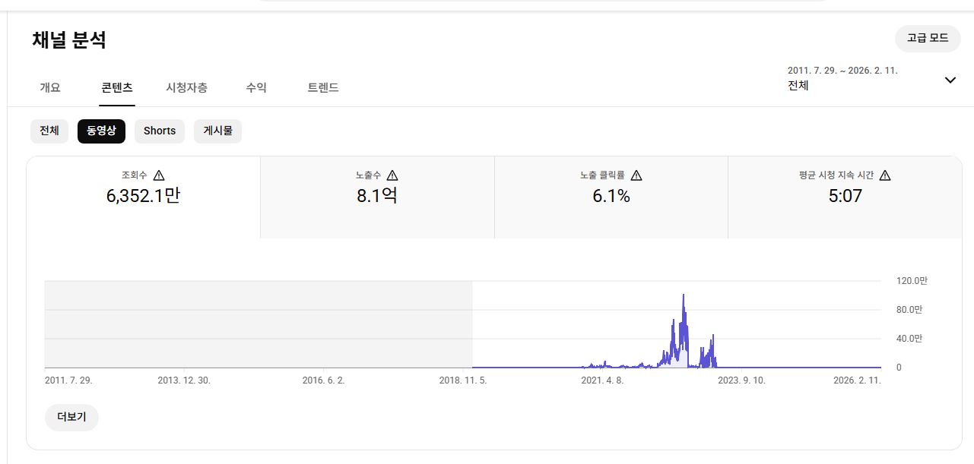
Task: Open the 트렌드 tab
Action: (x=323, y=87)
